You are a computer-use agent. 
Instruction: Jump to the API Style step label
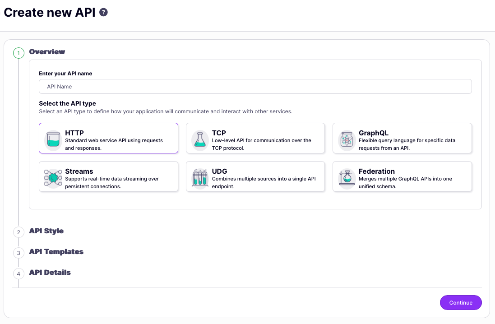click(46, 230)
